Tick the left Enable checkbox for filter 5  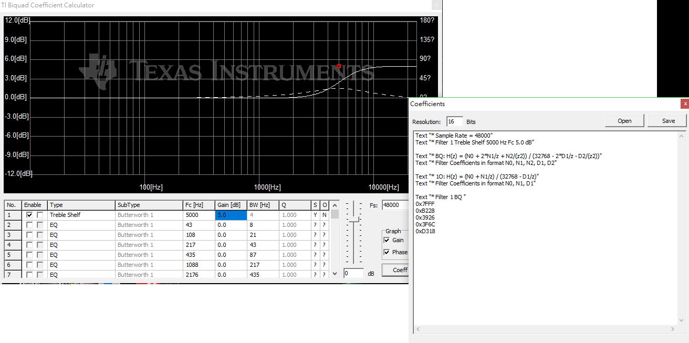coord(29,255)
